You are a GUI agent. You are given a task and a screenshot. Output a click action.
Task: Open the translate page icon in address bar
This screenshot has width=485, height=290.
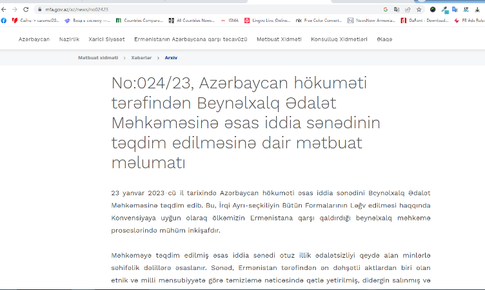point(397,10)
